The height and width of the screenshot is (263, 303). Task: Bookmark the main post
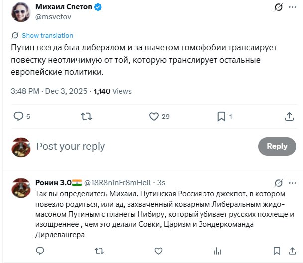point(221,116)
